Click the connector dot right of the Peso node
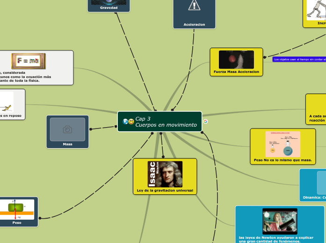Image resolution: width=326 pixels, height=243 pixels. pyautogui.click(x=40, y=218)
